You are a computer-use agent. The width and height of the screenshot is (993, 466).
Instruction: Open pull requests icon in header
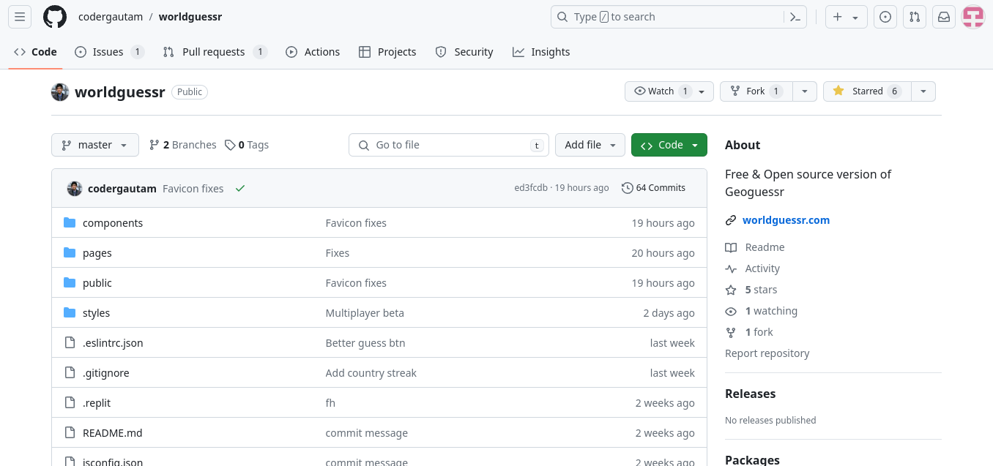click(915, 17)
